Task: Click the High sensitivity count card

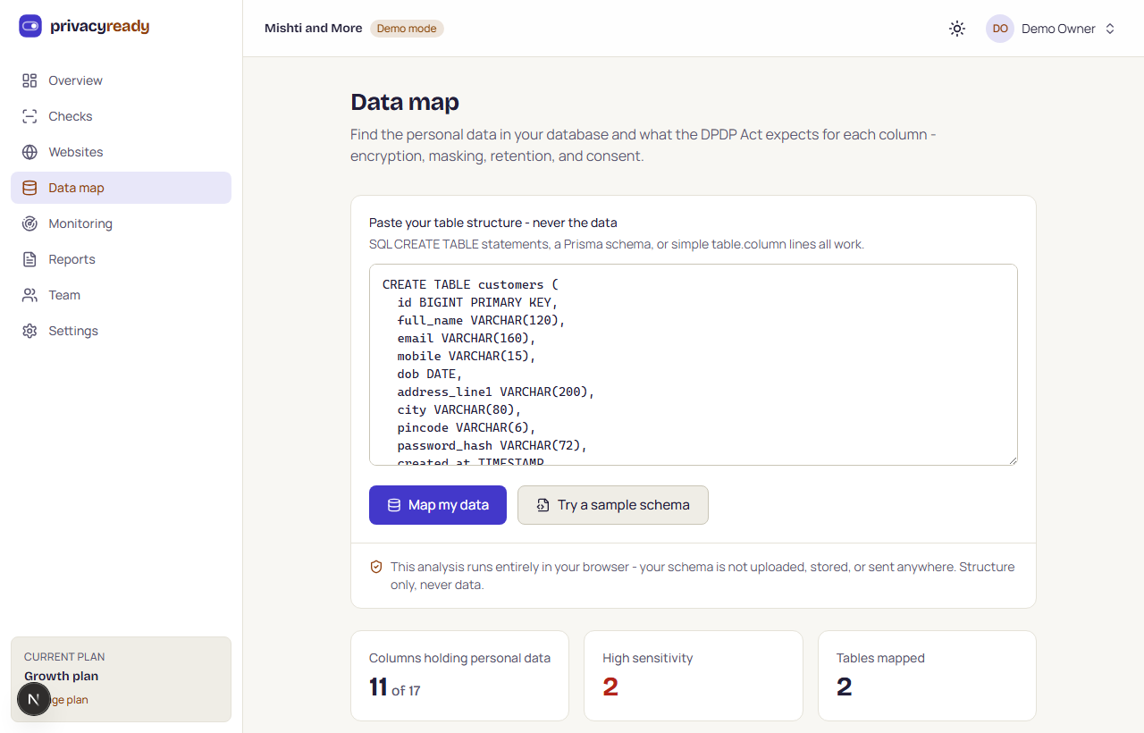Action: [x=694, y=676]
